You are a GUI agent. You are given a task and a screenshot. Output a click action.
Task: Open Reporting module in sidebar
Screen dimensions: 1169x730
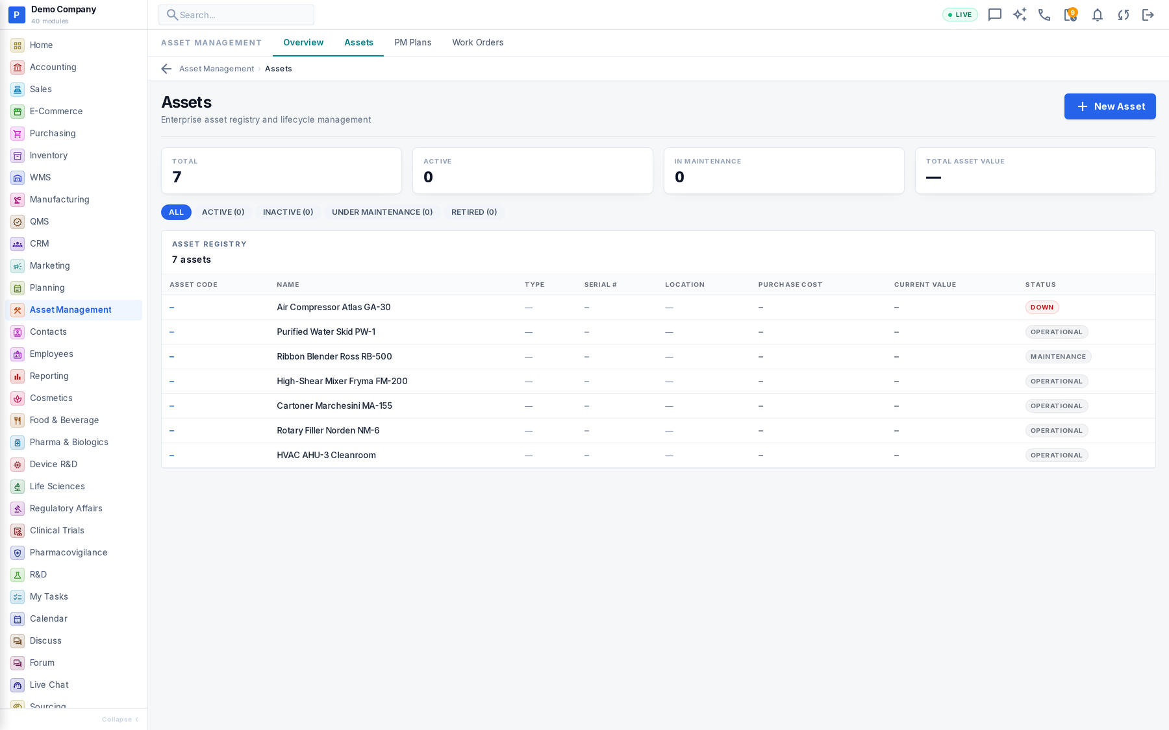[73, 376]
